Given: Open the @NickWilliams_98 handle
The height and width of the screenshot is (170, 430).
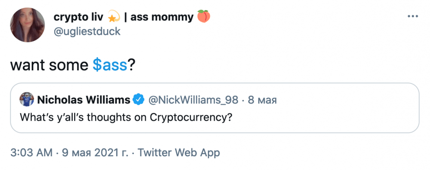Looking at the screenshot, I should click(x=193, y=100).
